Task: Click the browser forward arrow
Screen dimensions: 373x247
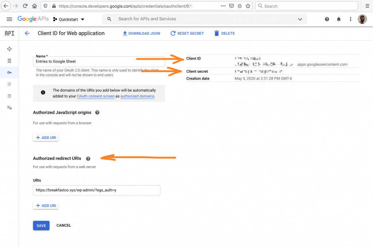Action: 16,6
